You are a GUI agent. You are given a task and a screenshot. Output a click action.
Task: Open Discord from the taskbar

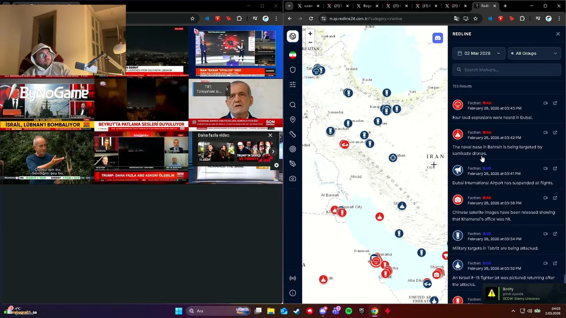[x=323, y=311]
